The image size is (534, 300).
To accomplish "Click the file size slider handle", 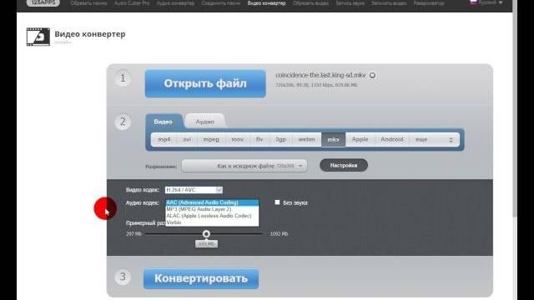I will (206, 233).
